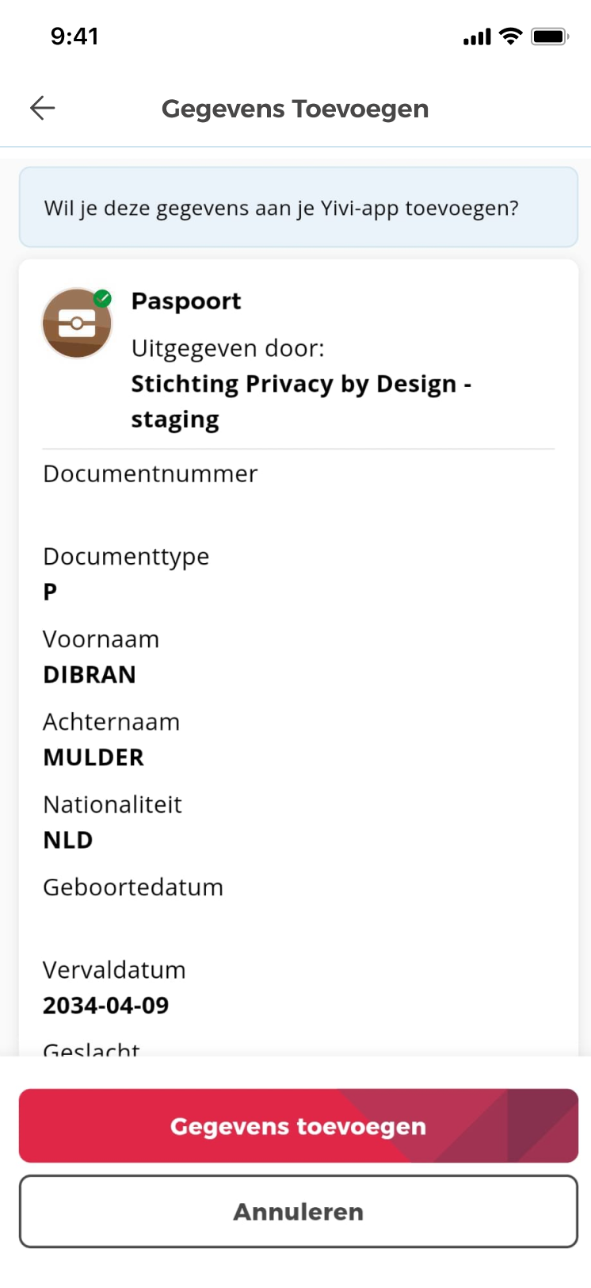Tap the Gegevens Toevoegen page title
Viewport: 591px width, 1288px height.
(x=295, y=109)
